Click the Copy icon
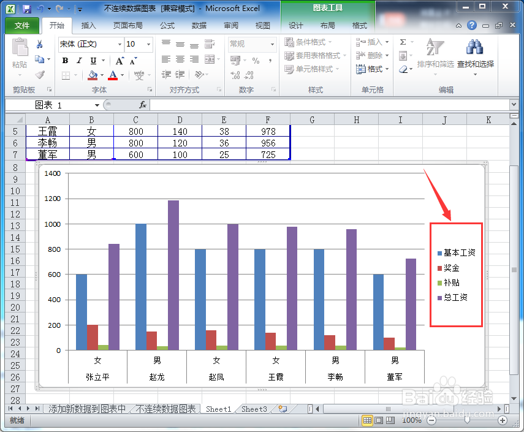This screenshot has height=432, width=524. point(39,59)
